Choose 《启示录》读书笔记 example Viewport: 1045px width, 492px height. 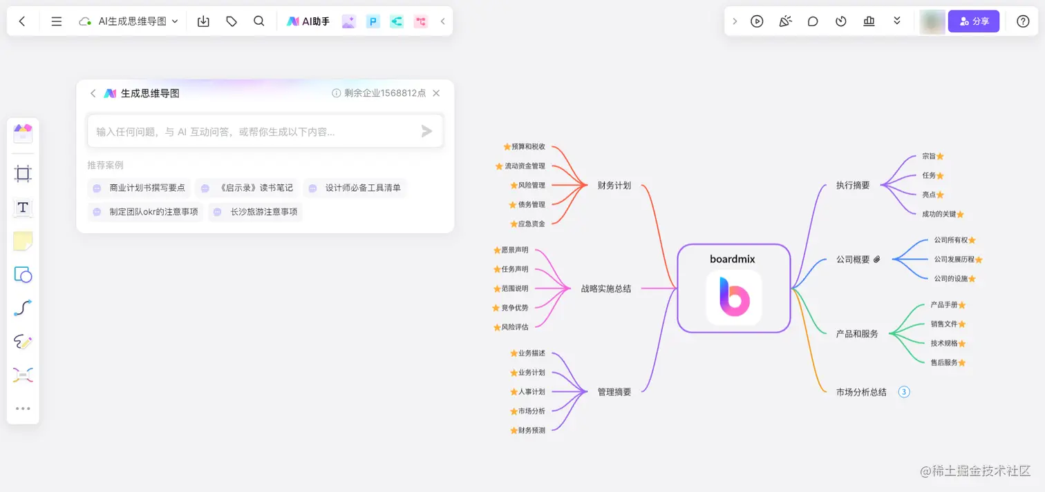tap(247, 188)
